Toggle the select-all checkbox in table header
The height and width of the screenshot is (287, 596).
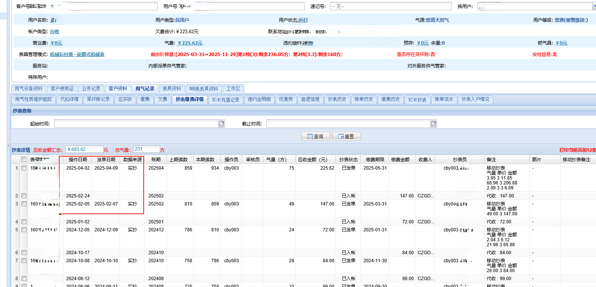[24, 159]
